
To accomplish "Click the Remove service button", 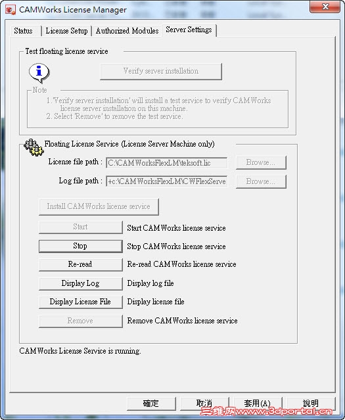I will tap(81, 321).
